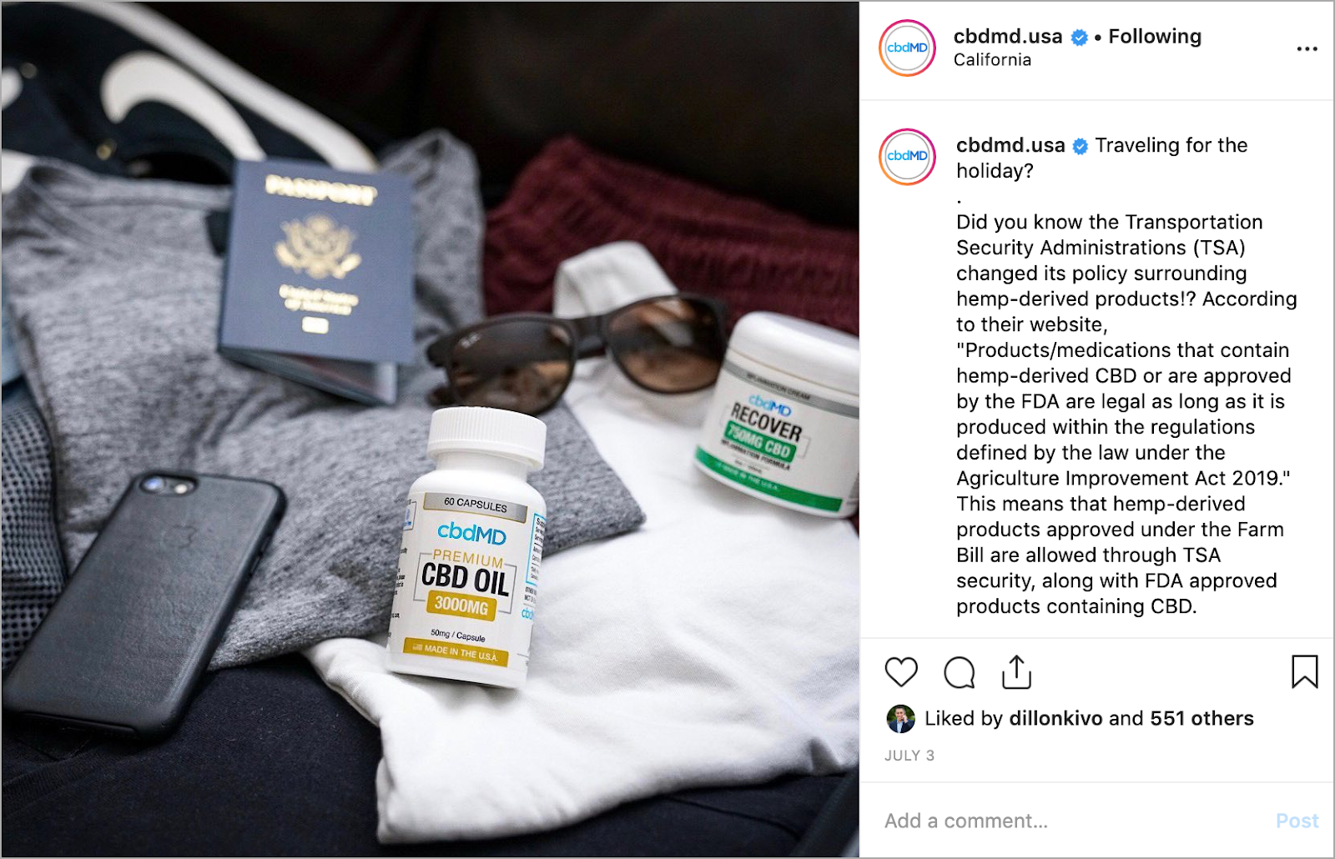
Task: Click the blue verified badge in the header
Action: coord(1079,38)
